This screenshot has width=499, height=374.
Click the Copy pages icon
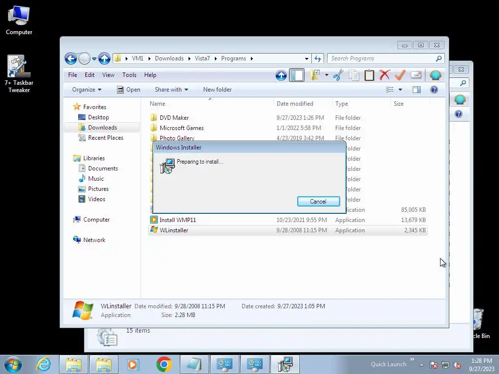(x=354, y=75)
